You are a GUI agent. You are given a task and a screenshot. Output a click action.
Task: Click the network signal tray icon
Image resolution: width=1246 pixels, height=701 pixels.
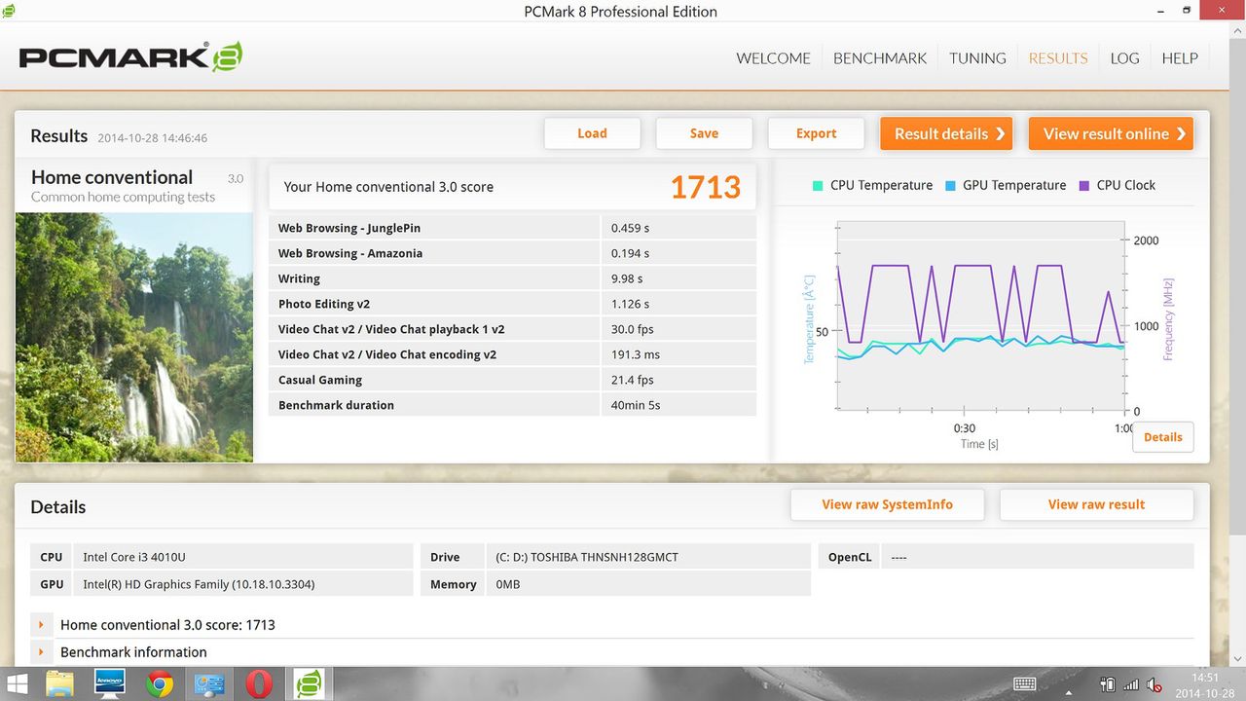tap(1131, 684)
